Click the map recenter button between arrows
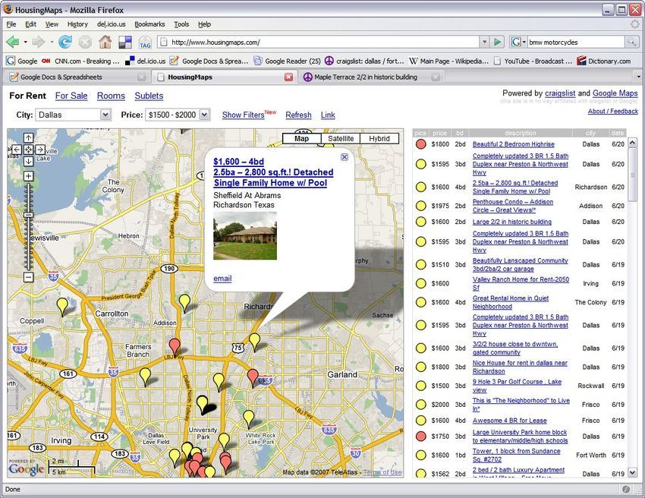645x498 pixels. click(28, 150)
